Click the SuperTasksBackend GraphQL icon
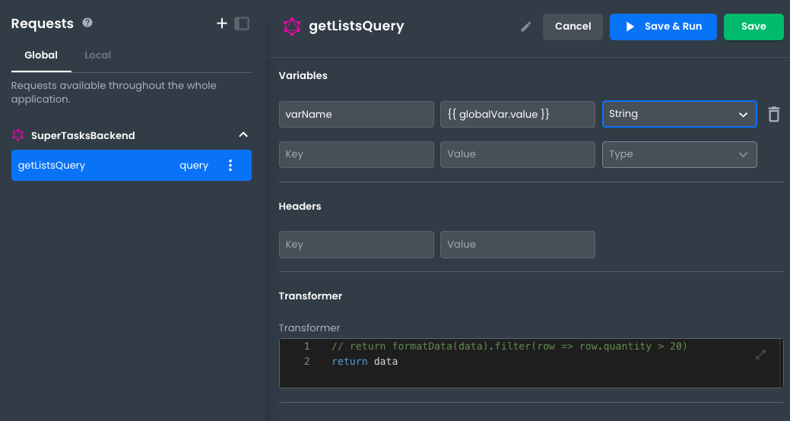Screen dimensions: 790x421 coord(18,135)
